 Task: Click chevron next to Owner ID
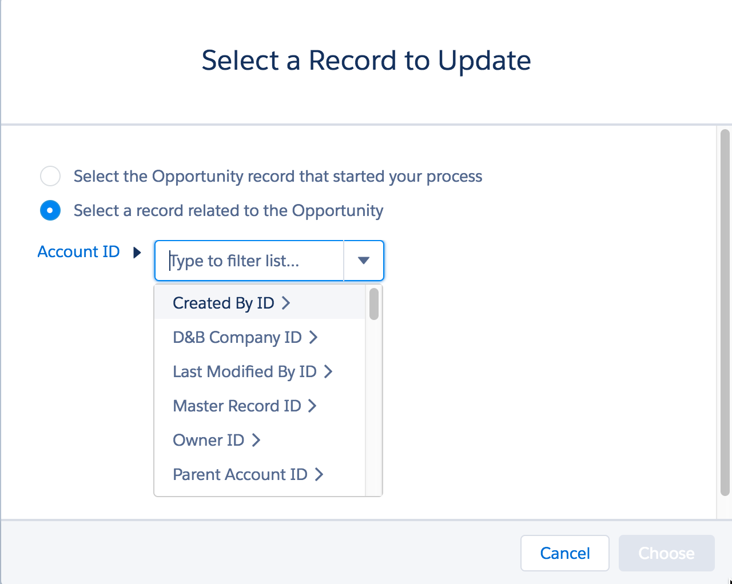pyautogui.click(x=256, y=440)
